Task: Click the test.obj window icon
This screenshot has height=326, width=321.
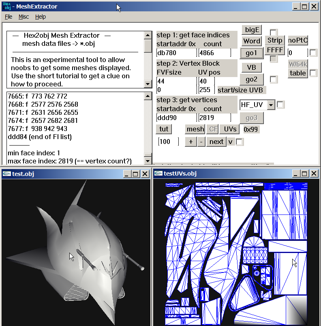Action: [x=7, y=174]
